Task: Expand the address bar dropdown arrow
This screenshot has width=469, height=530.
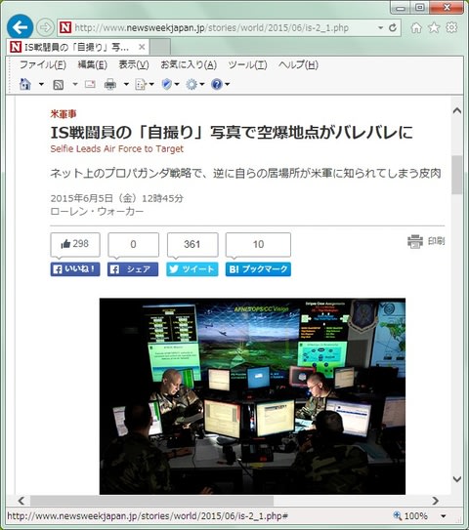Action: (381, 27)
